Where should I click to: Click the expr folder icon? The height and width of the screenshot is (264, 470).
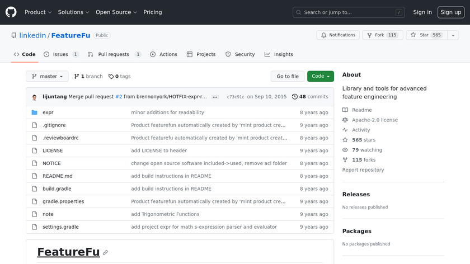tap(35, 112)
